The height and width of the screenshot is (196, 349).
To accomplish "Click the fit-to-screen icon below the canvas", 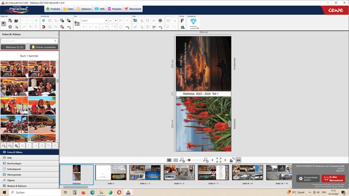I will [x=219, y=160].
